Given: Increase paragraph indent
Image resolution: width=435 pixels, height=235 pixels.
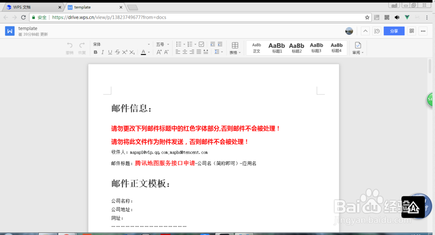Looking at the screenshot, I should (x=220, y=44).
